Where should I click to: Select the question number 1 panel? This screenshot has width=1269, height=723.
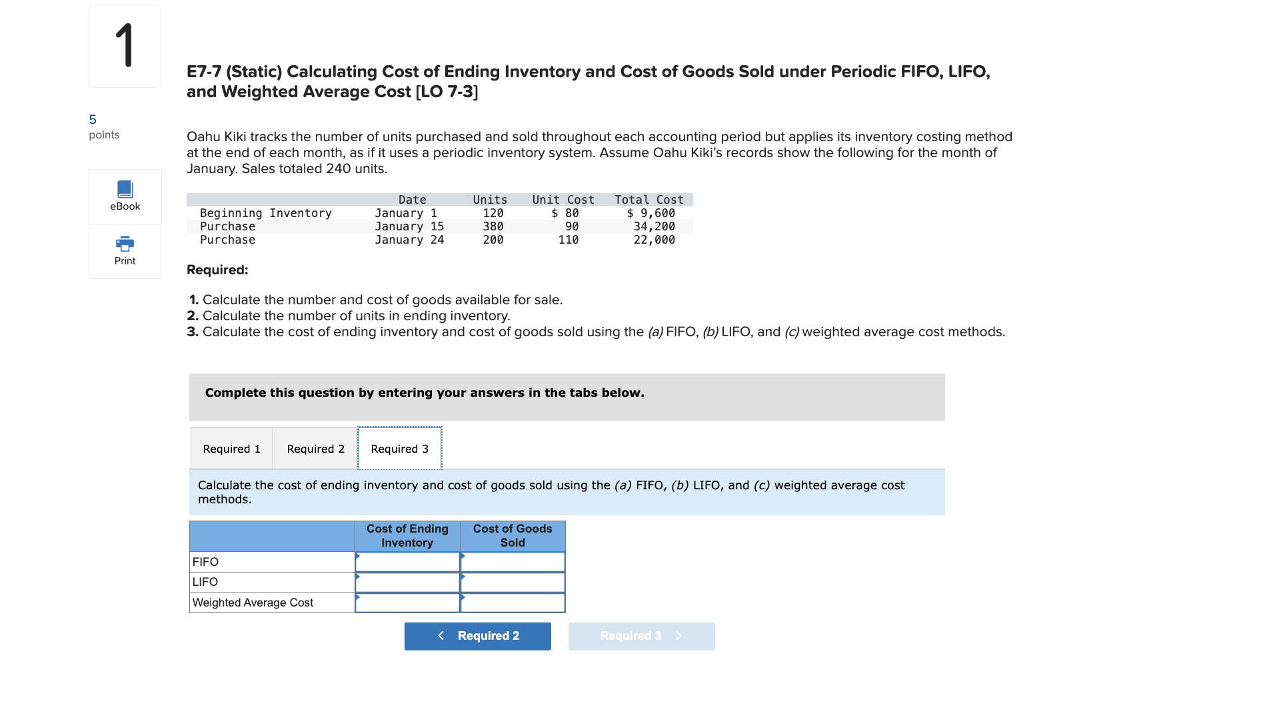(124, 45)
